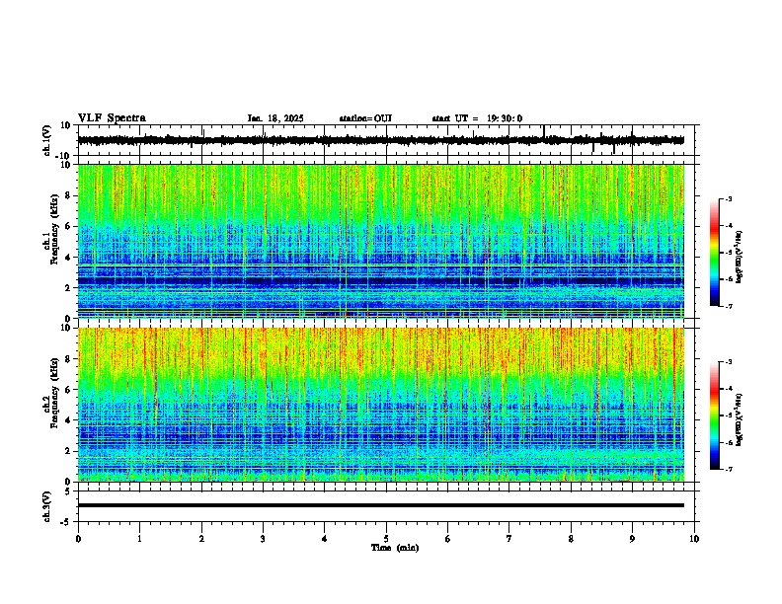
Task: Click the "3" tick on the time axis
Action: click(263, 539)
